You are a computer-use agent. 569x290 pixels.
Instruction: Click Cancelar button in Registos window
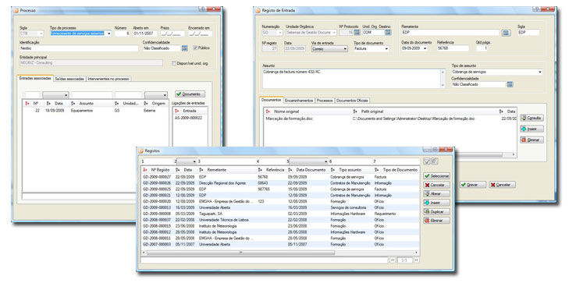point(436,185)
